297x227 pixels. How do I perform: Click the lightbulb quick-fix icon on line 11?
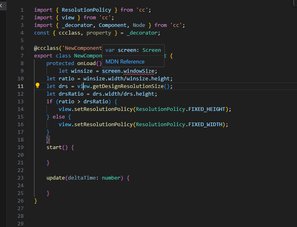(x=38, y=86)
